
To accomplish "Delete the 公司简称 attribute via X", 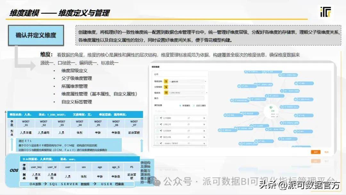I will pyautogui.click(x=204, y=117).
